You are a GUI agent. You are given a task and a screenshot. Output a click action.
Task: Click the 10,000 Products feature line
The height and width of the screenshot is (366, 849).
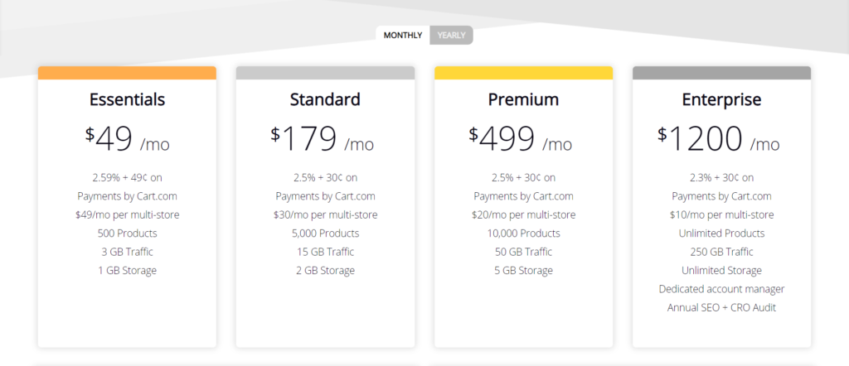tap(524, 234)
